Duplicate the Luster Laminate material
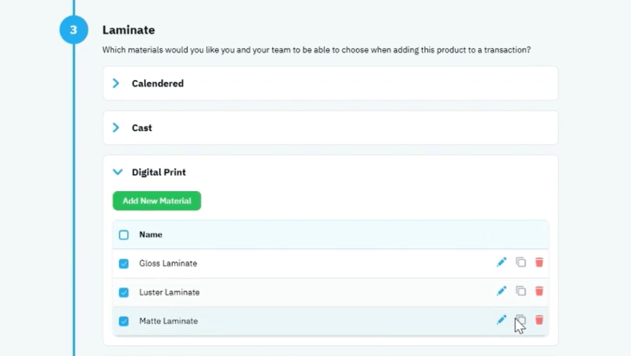The image size is (631, 356). [x=521, y=291]
